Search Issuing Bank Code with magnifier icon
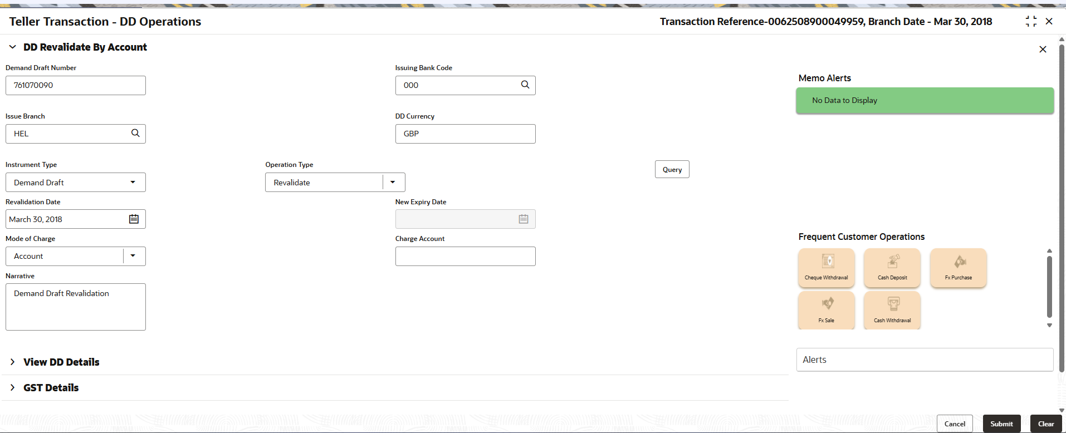Image resolution: width=1066 pixels, height=433 pixels. [525, 85]
